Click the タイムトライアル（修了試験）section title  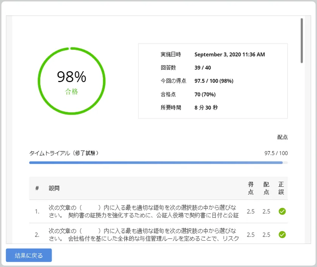click(65, 153)
